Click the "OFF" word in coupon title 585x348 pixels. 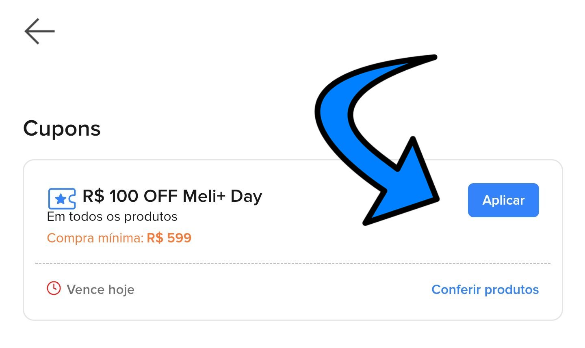(160, 196)
